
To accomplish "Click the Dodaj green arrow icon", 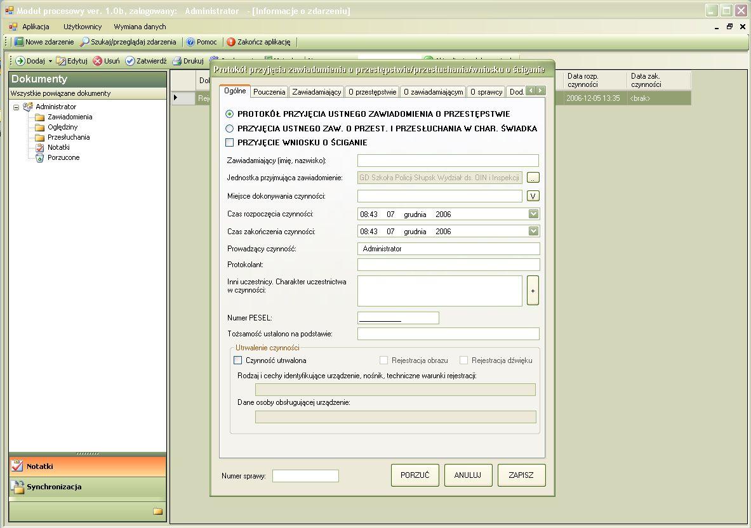I will [x=20, y=61].
